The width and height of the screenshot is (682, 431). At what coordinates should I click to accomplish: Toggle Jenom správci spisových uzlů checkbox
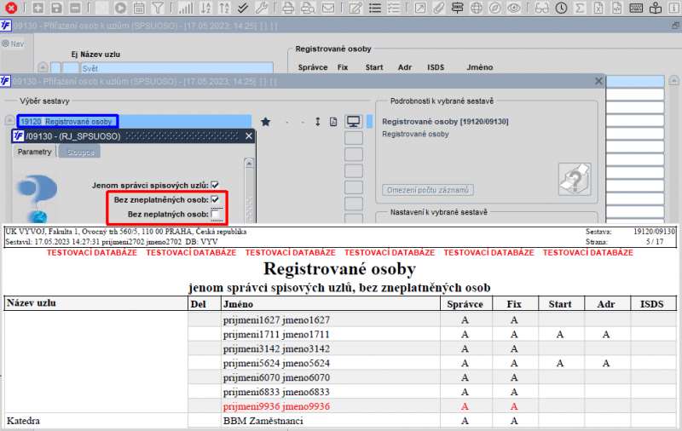[215, 185]
